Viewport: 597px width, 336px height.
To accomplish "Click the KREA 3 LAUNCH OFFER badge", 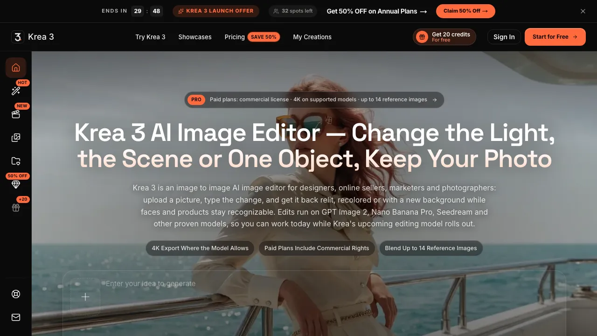I will click(216, 11).
